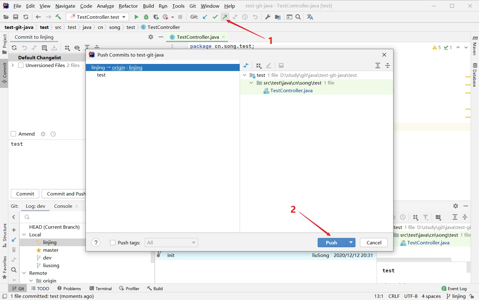Viewport: 479px width, 300px height.
Task: Click the Build hammer icon
Action: pyautogui.click(x=58, y=17)
